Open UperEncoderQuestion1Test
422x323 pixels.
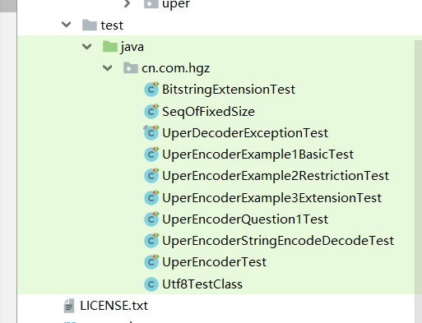coord(245,219)
